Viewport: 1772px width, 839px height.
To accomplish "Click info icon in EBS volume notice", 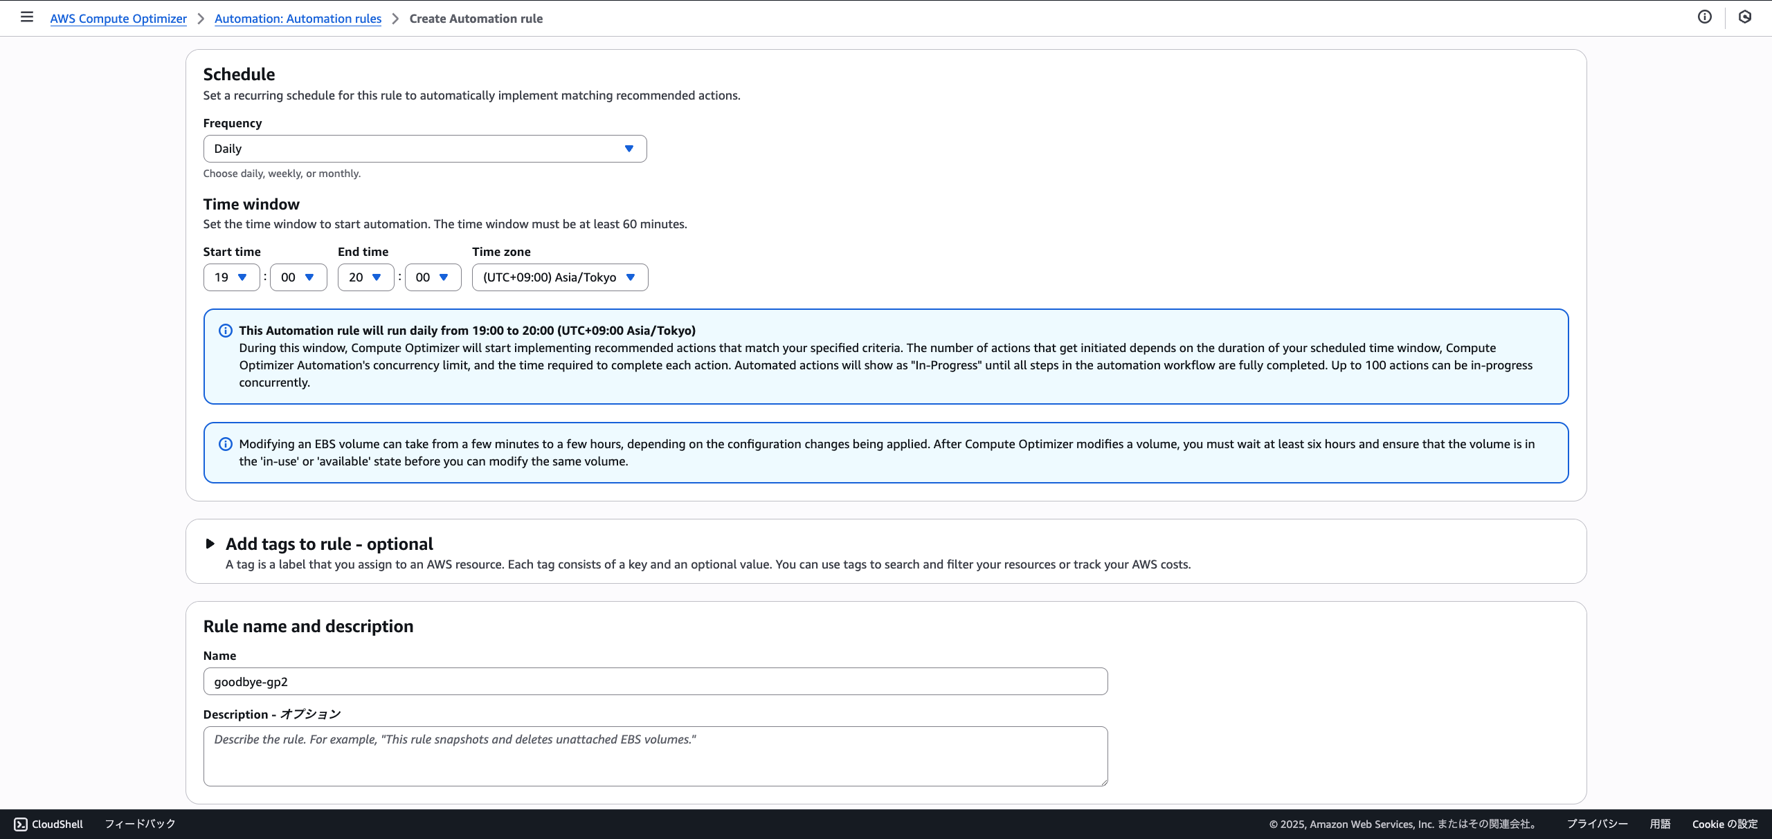I will pyautogui.click(x=226, y=444).
